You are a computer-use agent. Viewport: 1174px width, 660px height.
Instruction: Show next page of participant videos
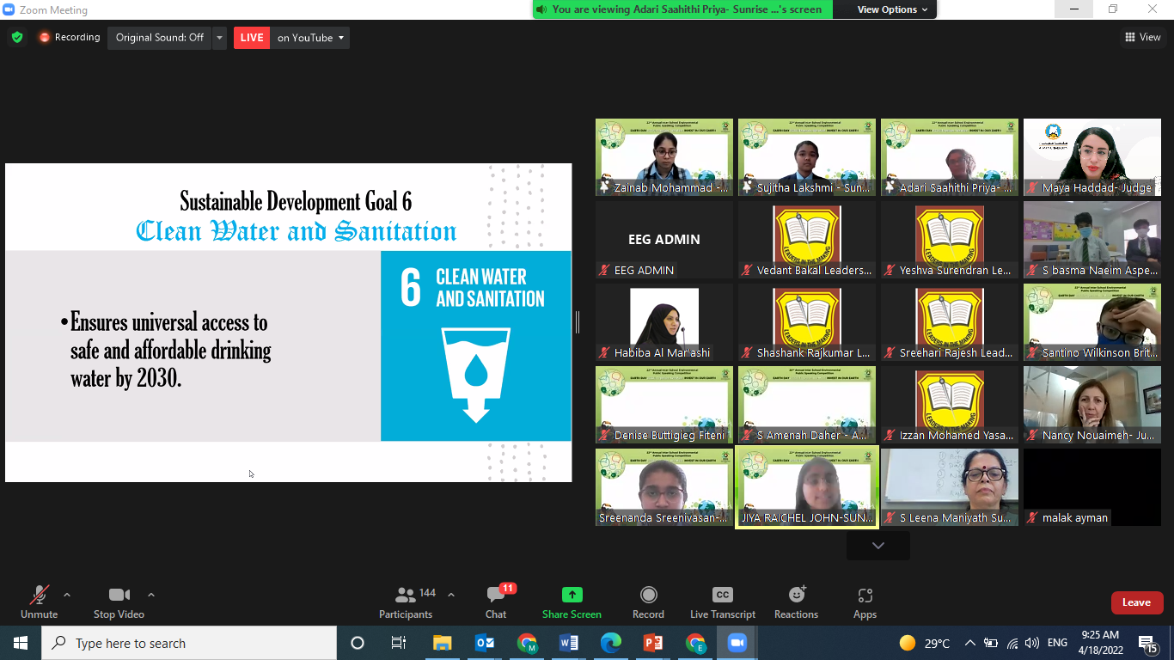click(x=877, y=546)
